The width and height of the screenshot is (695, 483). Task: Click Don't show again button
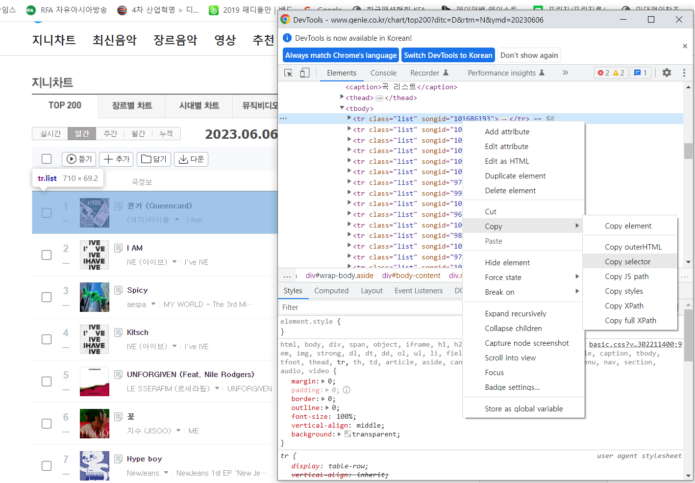click(x=529, y=55)
